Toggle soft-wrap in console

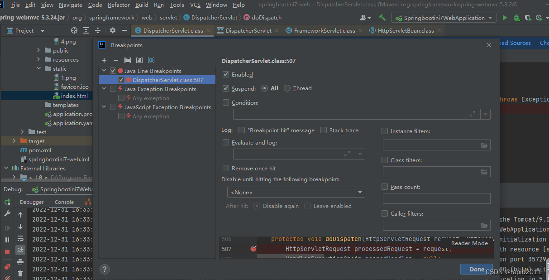pos(20,238)
